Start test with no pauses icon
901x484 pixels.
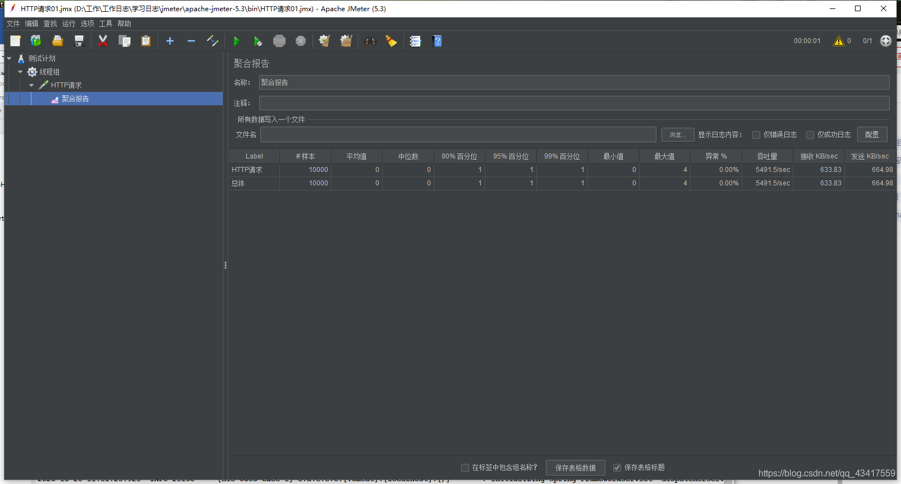pyautogui.click(x=258, y=41)
